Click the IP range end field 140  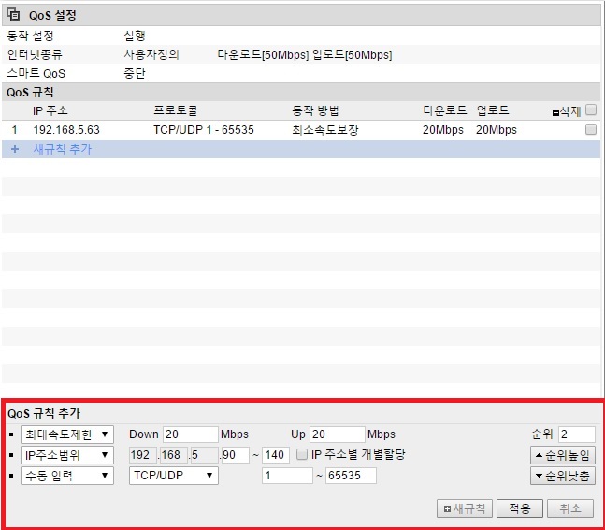pos(276,455)
